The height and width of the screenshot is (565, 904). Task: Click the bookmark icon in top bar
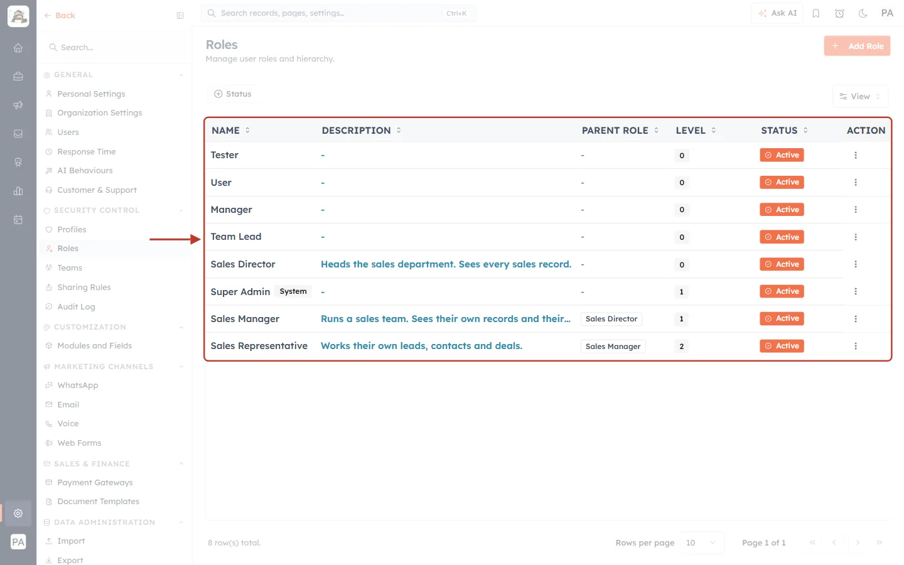[x=816, y=13]
